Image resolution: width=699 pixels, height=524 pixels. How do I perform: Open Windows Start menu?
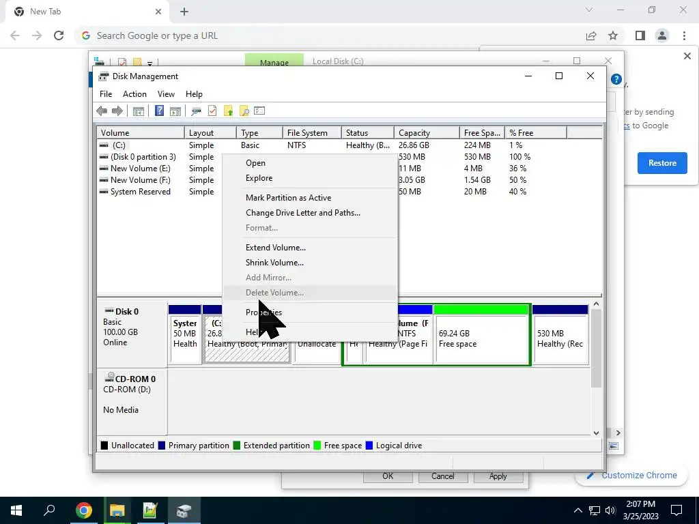(x=16, y=510)
